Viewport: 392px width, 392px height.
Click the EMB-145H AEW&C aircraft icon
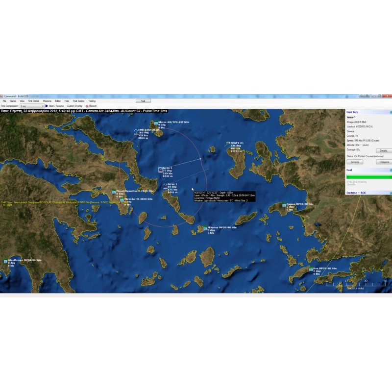click(x=137, y=131)
